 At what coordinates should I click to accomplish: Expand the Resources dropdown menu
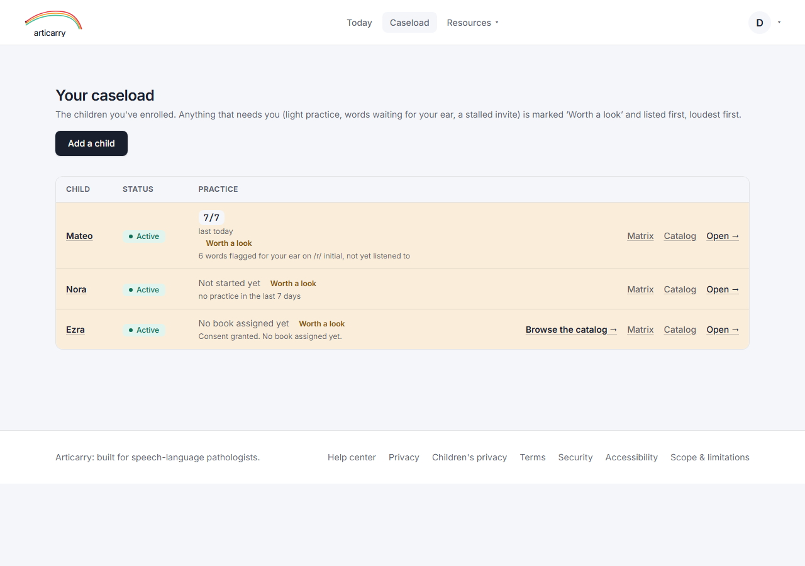pyautogui.click(x=473, y=23)
